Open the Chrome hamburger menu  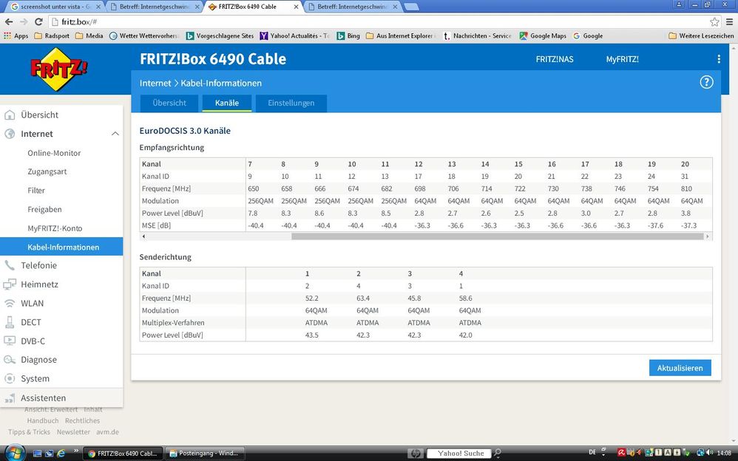tap(729, 21)
